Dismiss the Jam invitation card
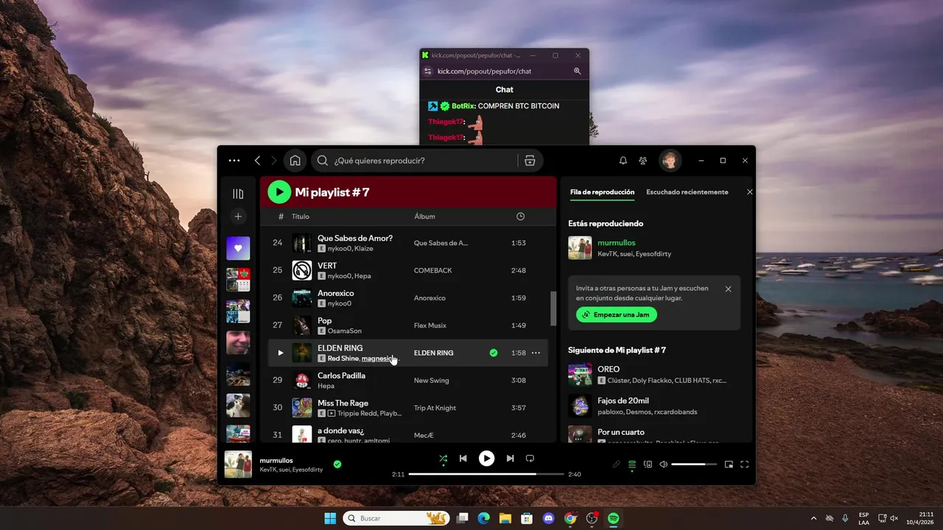The image size is (943, 530). pyautogui.click(x=729, y=289)
